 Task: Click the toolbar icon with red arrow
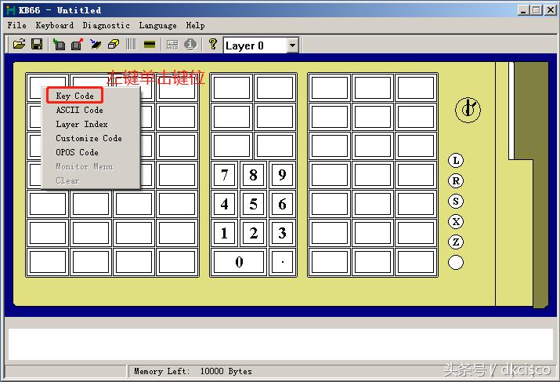pos(77,45)
